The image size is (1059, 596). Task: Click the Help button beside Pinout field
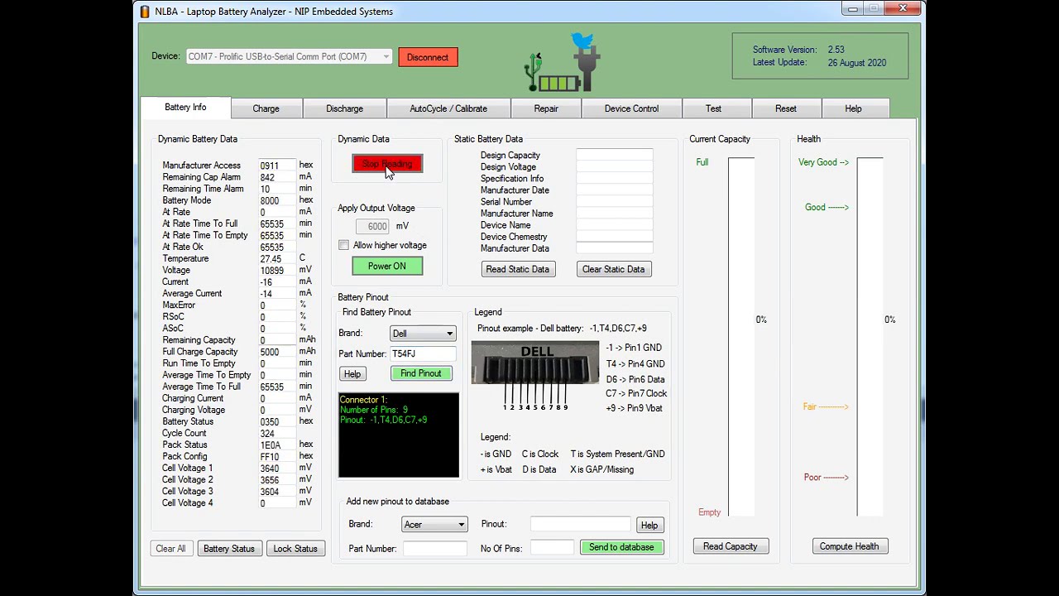click(649, 525)
